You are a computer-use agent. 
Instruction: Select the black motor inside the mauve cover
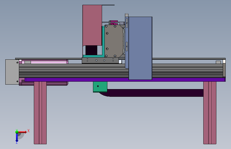tap(91, 50)
